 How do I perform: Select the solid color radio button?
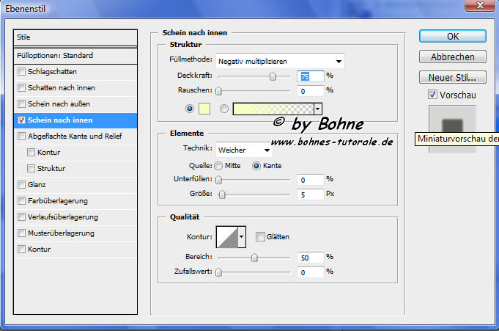[190, 109]
